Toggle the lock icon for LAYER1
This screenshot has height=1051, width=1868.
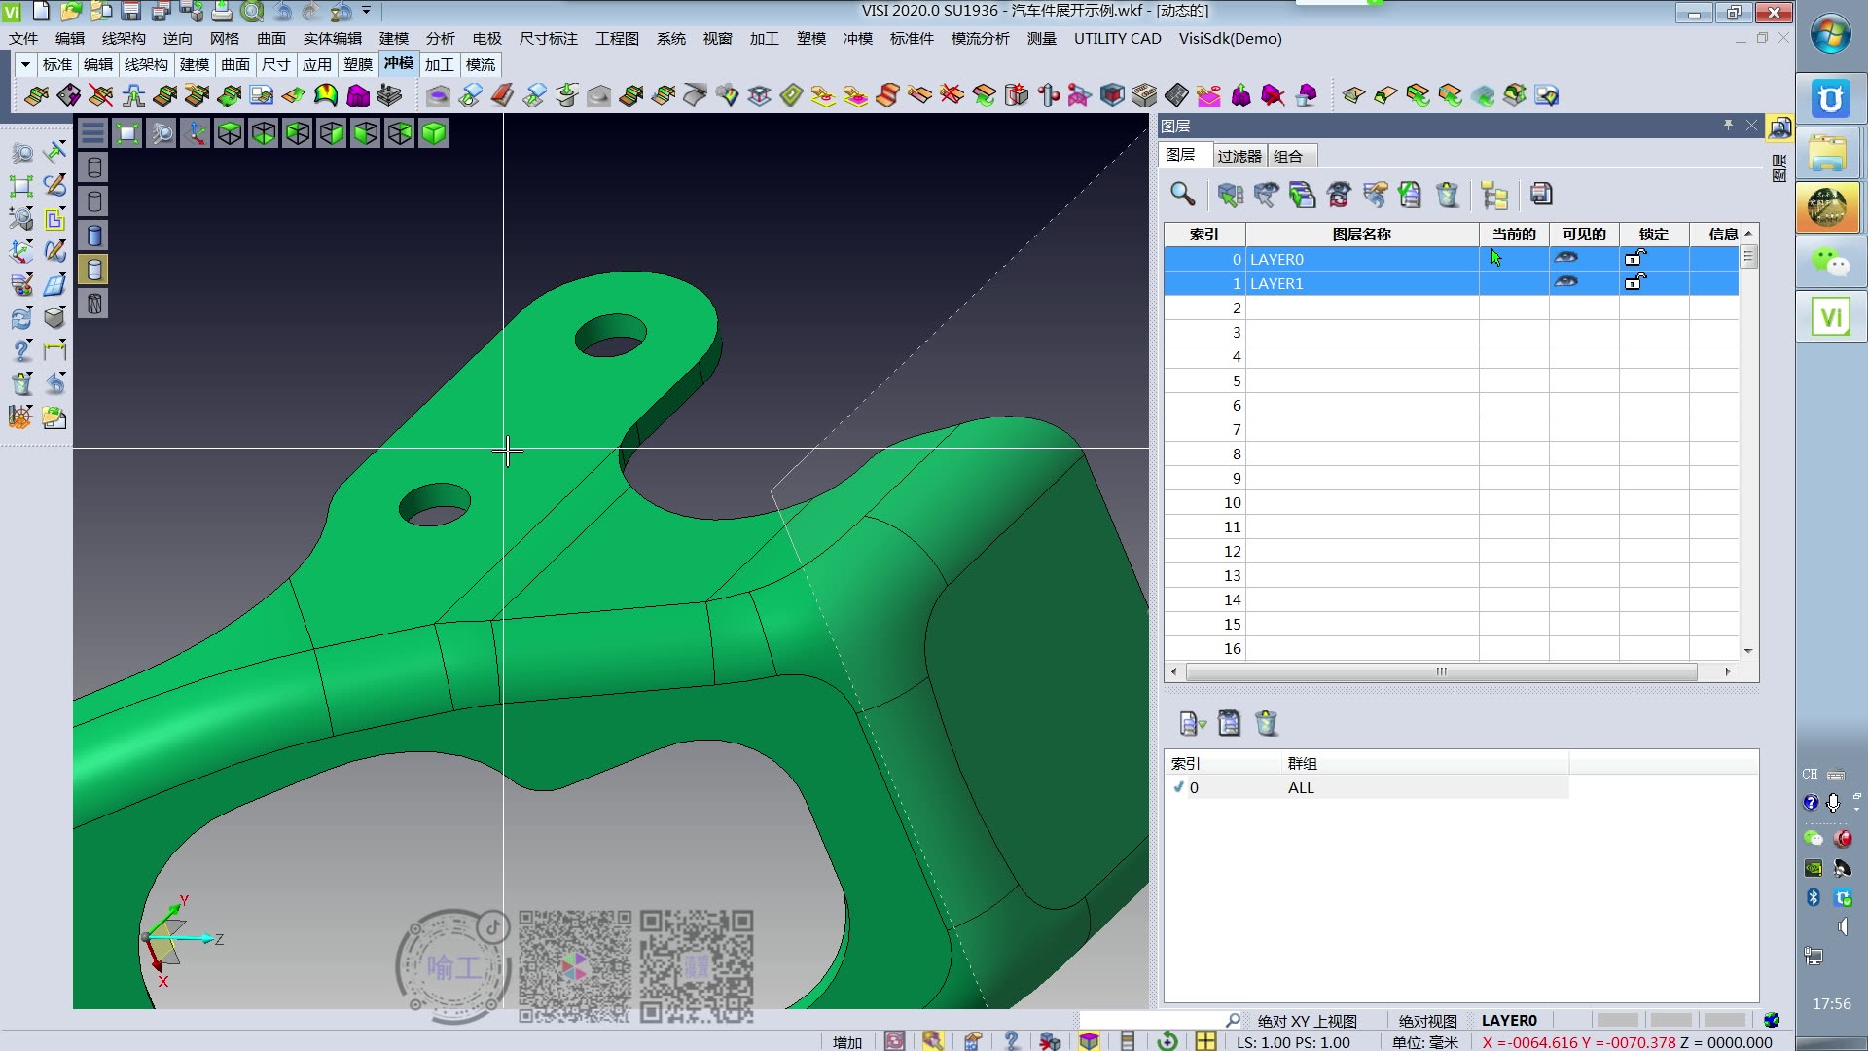(x=1634, y=282)
